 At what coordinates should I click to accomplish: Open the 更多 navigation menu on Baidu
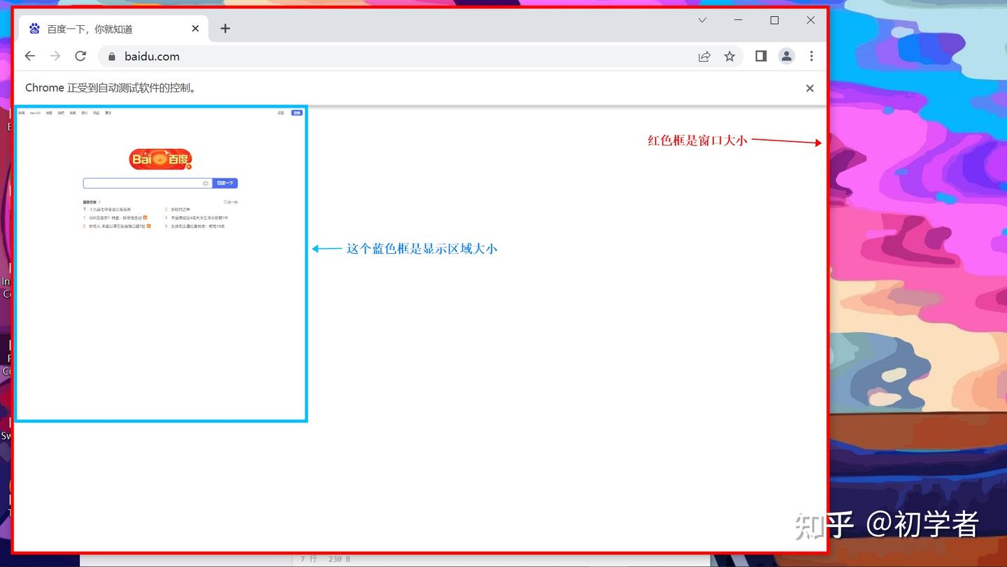[108, 113]
